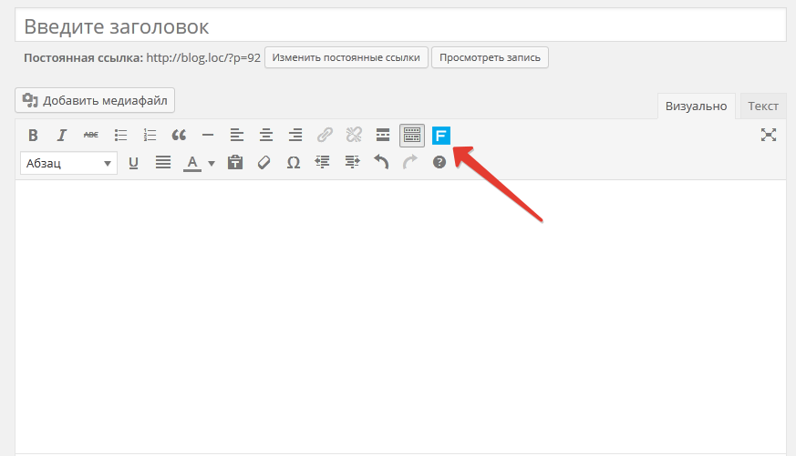Expand the text color dropdown arrow
This screenshot has height=456, width=796.
(212, 164)
